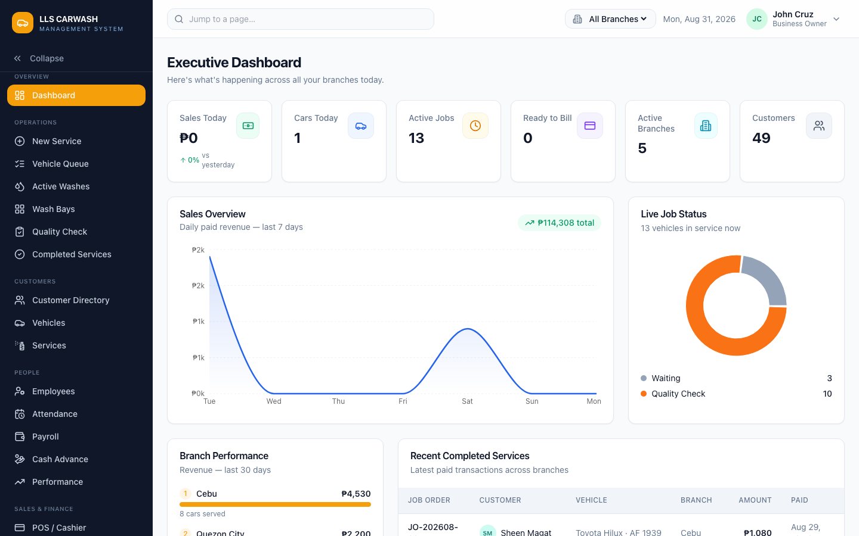Viewport: 859px width, 536px height.
Task: Click the Wash Bays grid icon
Action: coord(20,209)
